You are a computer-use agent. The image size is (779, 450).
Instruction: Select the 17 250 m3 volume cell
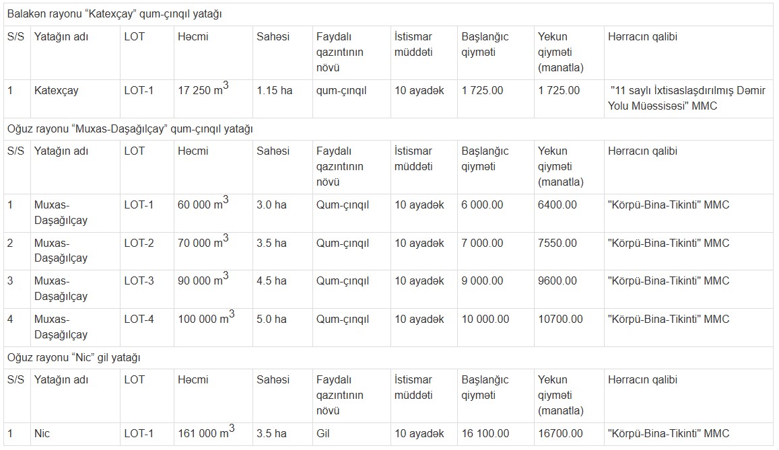pyautogui.click(x=213, y=99)
